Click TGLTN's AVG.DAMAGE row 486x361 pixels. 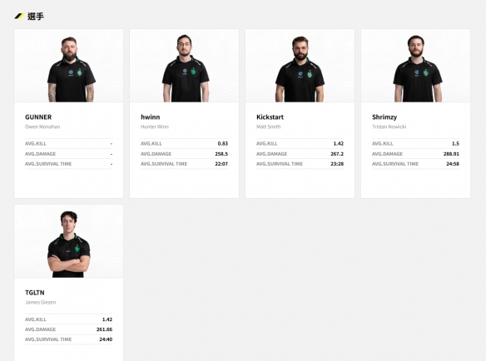click(x=69, y=329)
